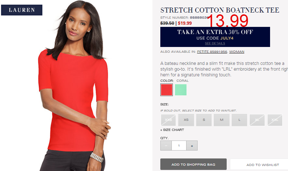Pick sold-out size XXL for waitlist
Viewport: 288px width, 171px height.
pos(275,120)
